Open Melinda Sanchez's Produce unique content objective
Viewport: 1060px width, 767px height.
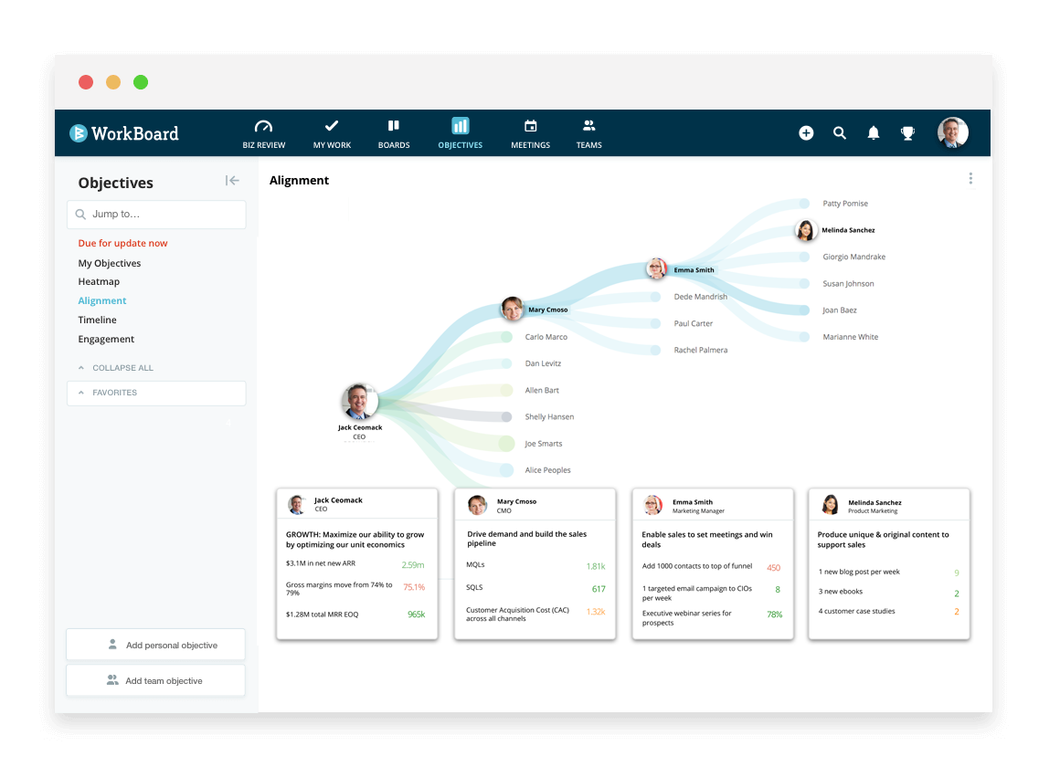coord(883,540)
